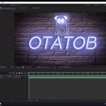Open the Parent None dropdown

(21, 78)
